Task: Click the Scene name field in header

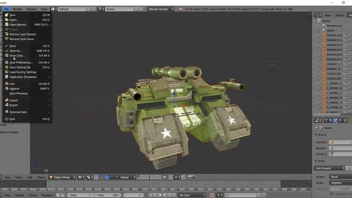Action: (x=119, y=9)
